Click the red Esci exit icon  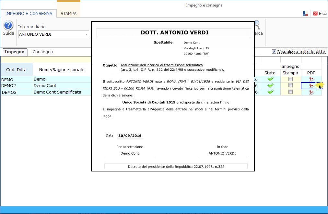(315, 13)
